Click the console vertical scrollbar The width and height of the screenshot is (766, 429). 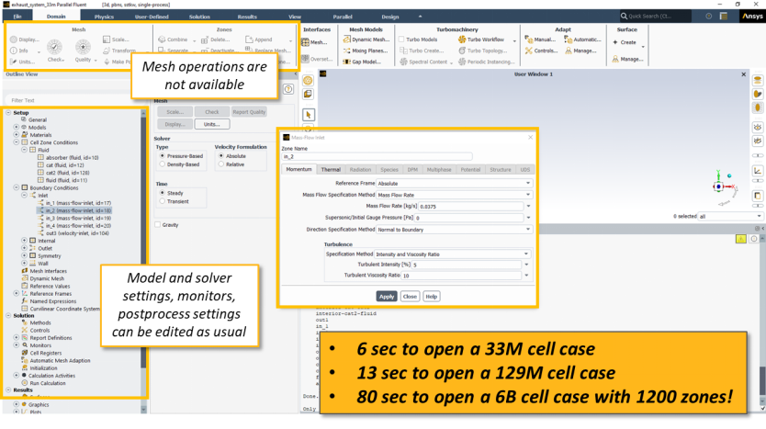point(762,381)
